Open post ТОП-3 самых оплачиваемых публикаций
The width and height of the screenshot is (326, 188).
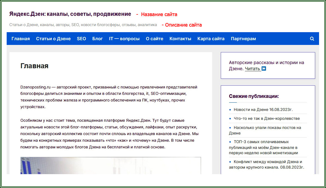[264, 147]
